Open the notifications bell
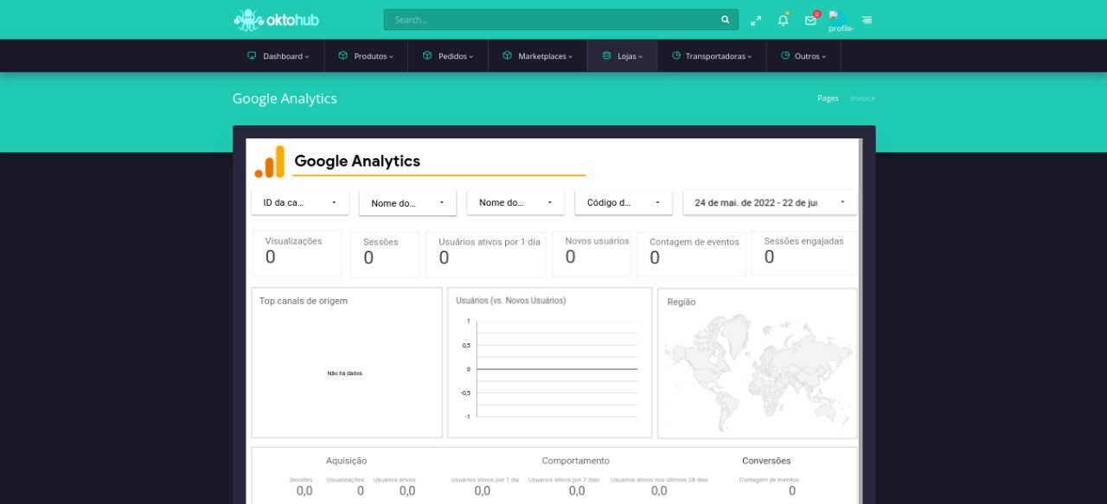The height and width of the screenshot is (504, 1107). [783, 20]
